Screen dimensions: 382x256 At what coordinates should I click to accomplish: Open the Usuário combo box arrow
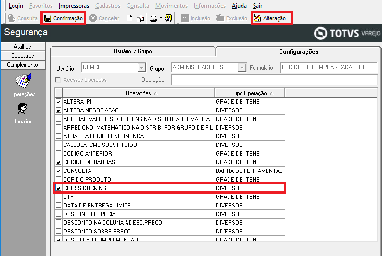[x=141, y=67]
